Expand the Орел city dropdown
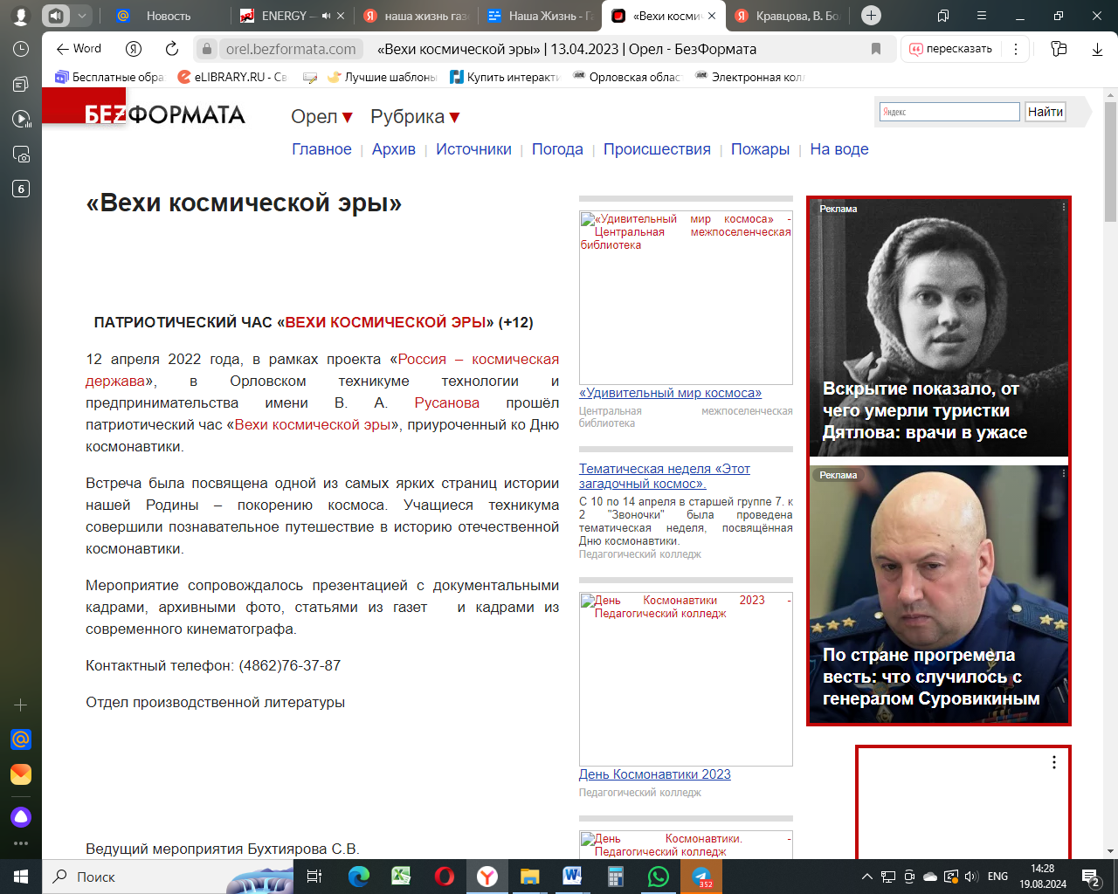 [x=321, y=117]
